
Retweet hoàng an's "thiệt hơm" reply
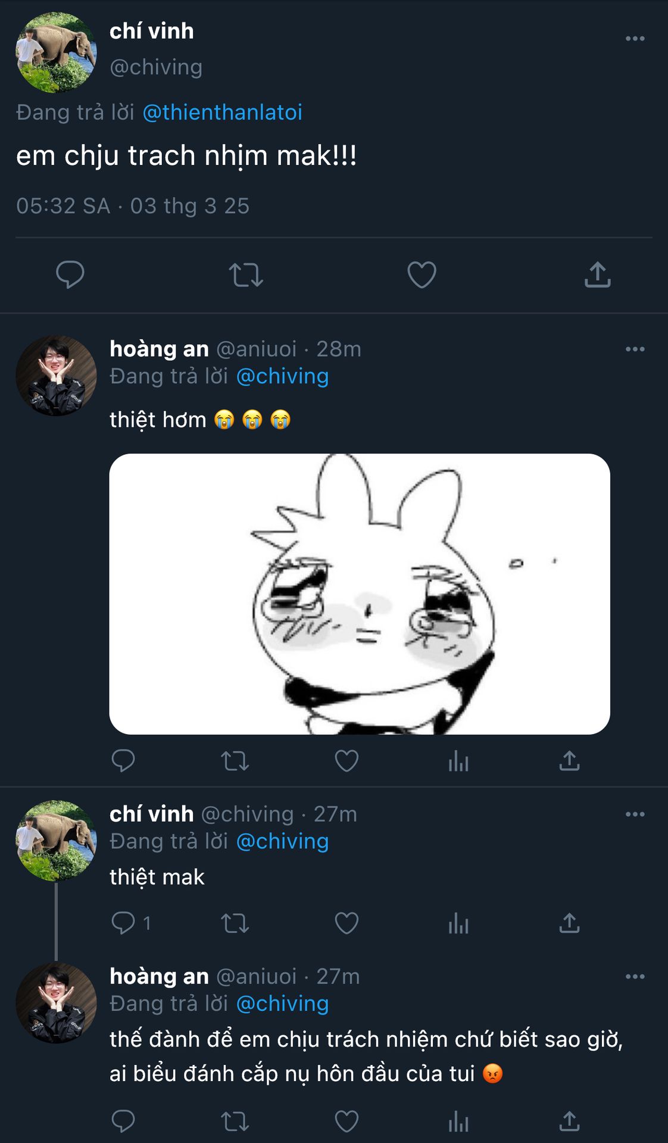[x=235, y=761]
